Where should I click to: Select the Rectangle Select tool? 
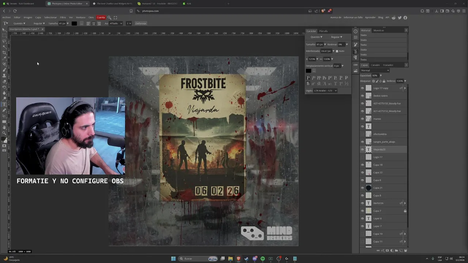[x=4, y=35]
